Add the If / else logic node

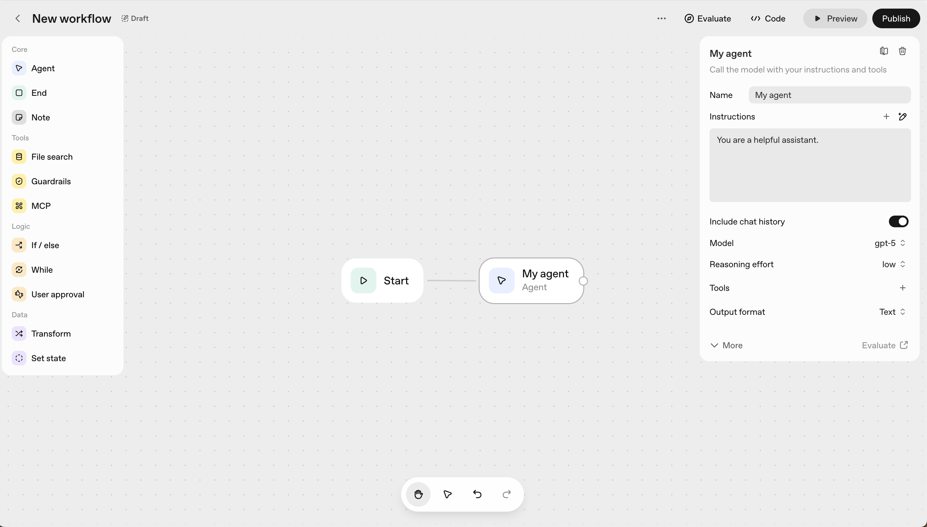tap(45, 245)
